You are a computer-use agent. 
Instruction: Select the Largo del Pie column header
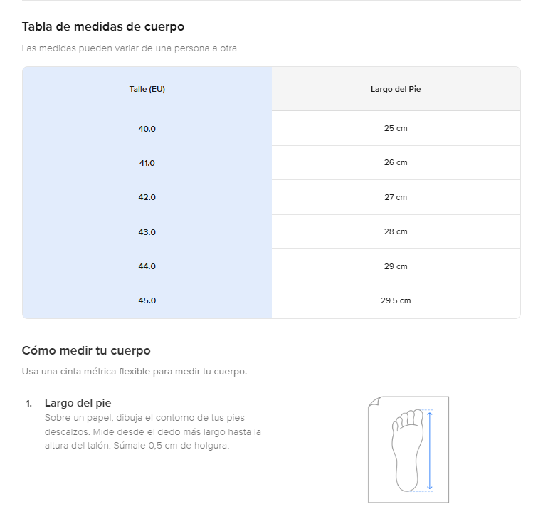coord(396,89)
